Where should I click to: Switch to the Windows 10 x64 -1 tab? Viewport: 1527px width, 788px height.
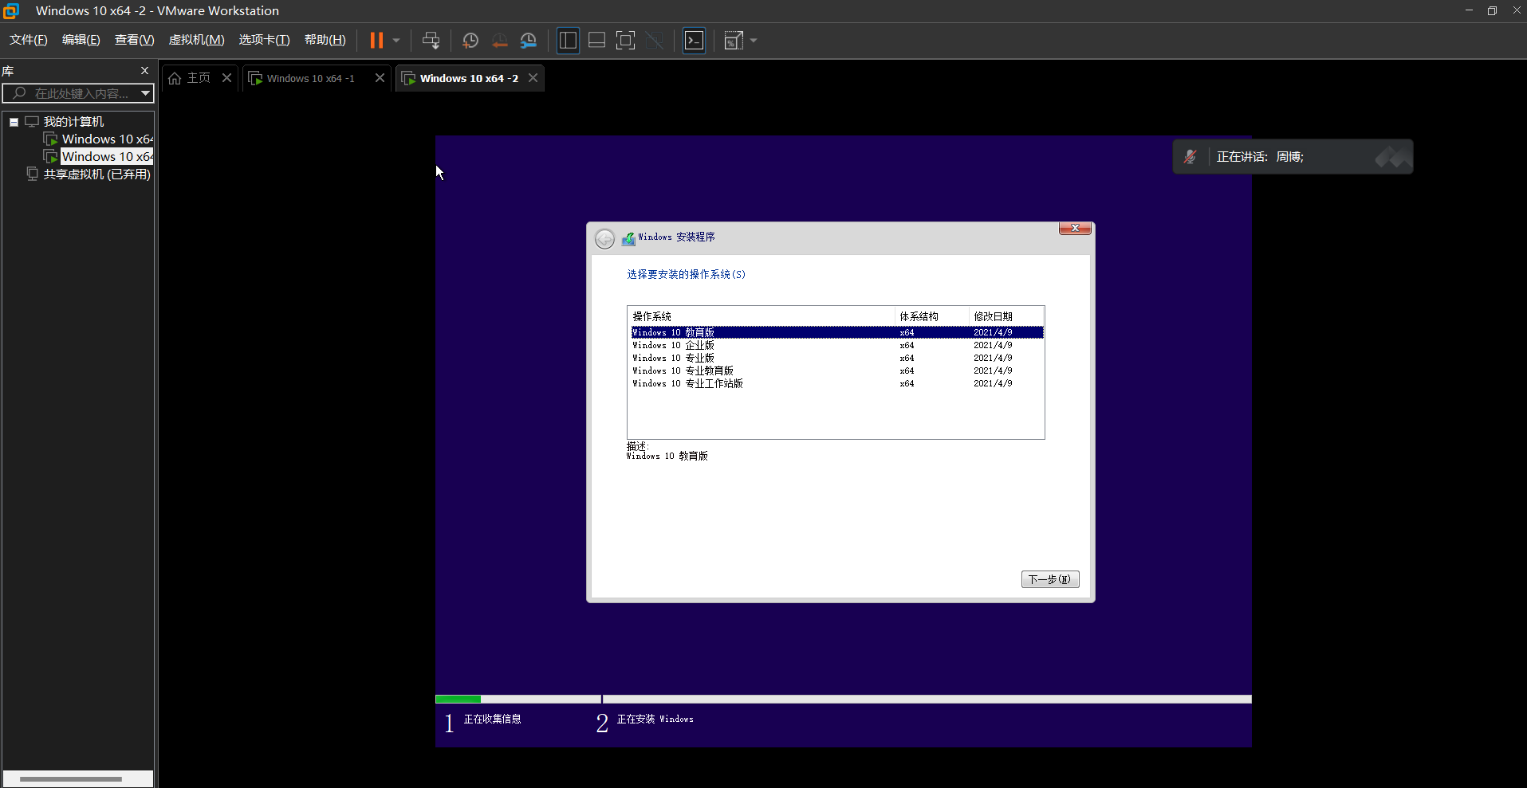pos(310,78)
